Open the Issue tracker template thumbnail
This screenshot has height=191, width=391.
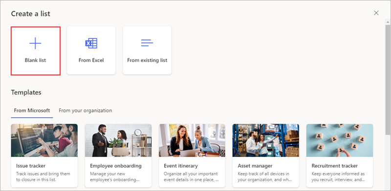44,140
